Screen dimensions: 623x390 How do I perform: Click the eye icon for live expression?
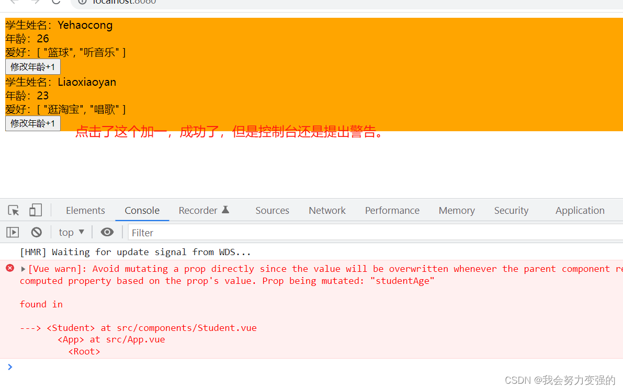point(107,233)
